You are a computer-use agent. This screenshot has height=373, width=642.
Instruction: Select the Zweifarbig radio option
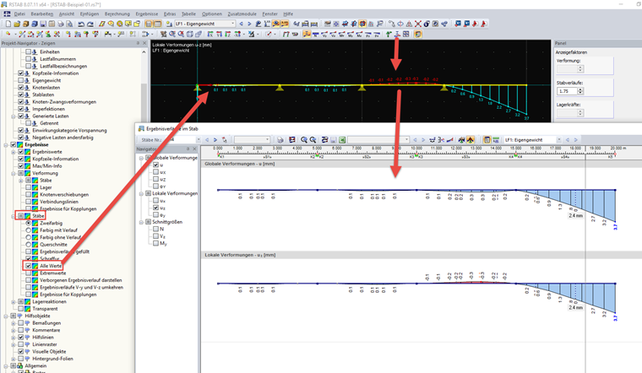pyautogui.click(x=28, y=224)
